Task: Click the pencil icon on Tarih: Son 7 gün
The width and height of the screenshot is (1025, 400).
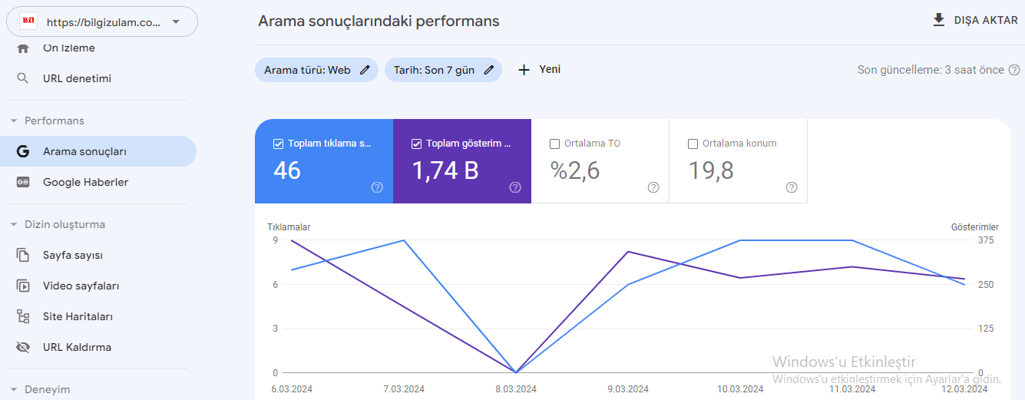Action: [489, 70]
